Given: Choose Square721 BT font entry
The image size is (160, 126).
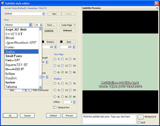Looking at the screenshot, I should [x=22, y=65].
